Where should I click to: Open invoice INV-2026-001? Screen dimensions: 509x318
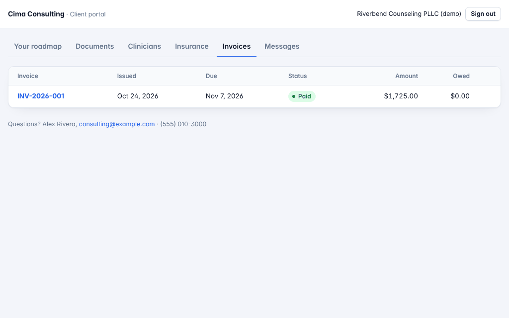tap(41, 96)
